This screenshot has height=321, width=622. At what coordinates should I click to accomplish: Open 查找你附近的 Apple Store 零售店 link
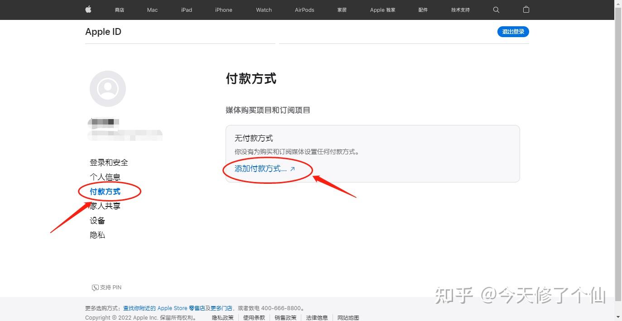(x=164, y=308)
